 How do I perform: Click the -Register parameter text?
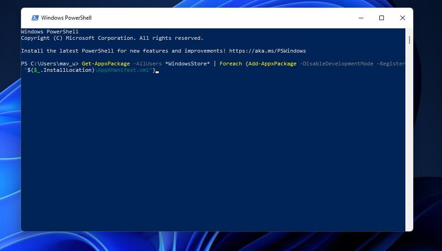pyautogui.click(x=391, y=64)
